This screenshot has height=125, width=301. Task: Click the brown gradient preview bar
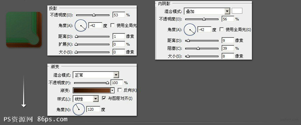92,90
